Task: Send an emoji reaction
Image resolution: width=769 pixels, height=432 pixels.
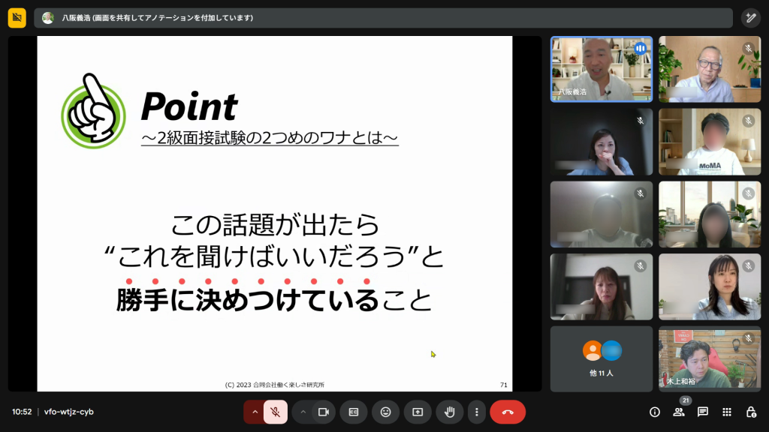Action: click(385, 412)
